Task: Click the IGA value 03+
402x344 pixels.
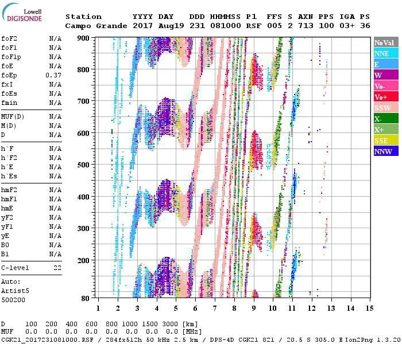Action: pos(347,26)
